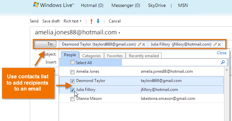Switch to the Categories tab

click(x=91, y=56)
